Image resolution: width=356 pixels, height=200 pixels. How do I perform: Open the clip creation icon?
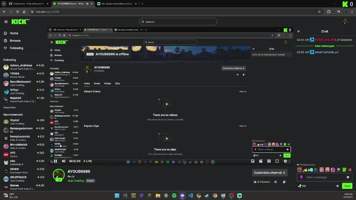(x=261, y=161)
